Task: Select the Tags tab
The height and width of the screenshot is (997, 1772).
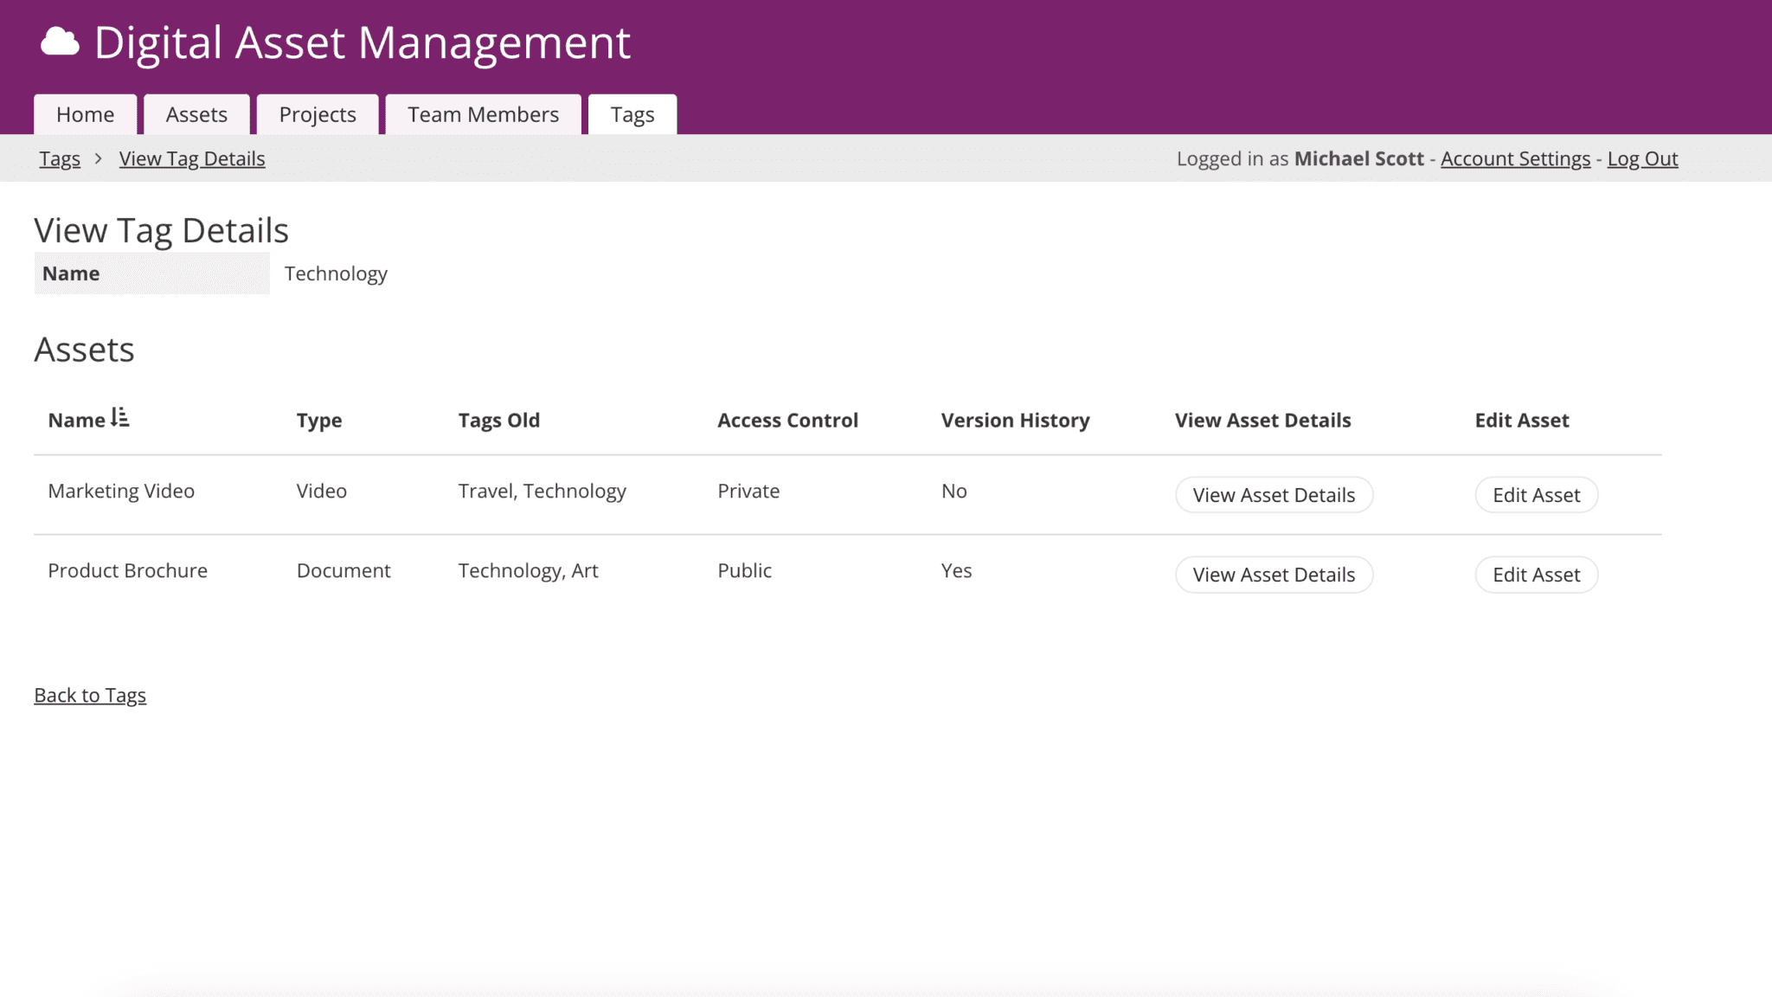Action: coord(632,113)
